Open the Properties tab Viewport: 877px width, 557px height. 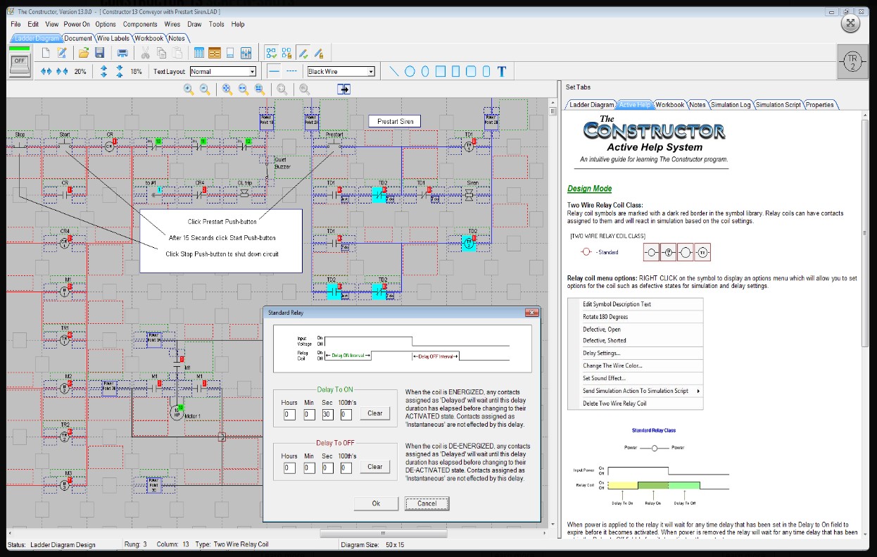820,105
